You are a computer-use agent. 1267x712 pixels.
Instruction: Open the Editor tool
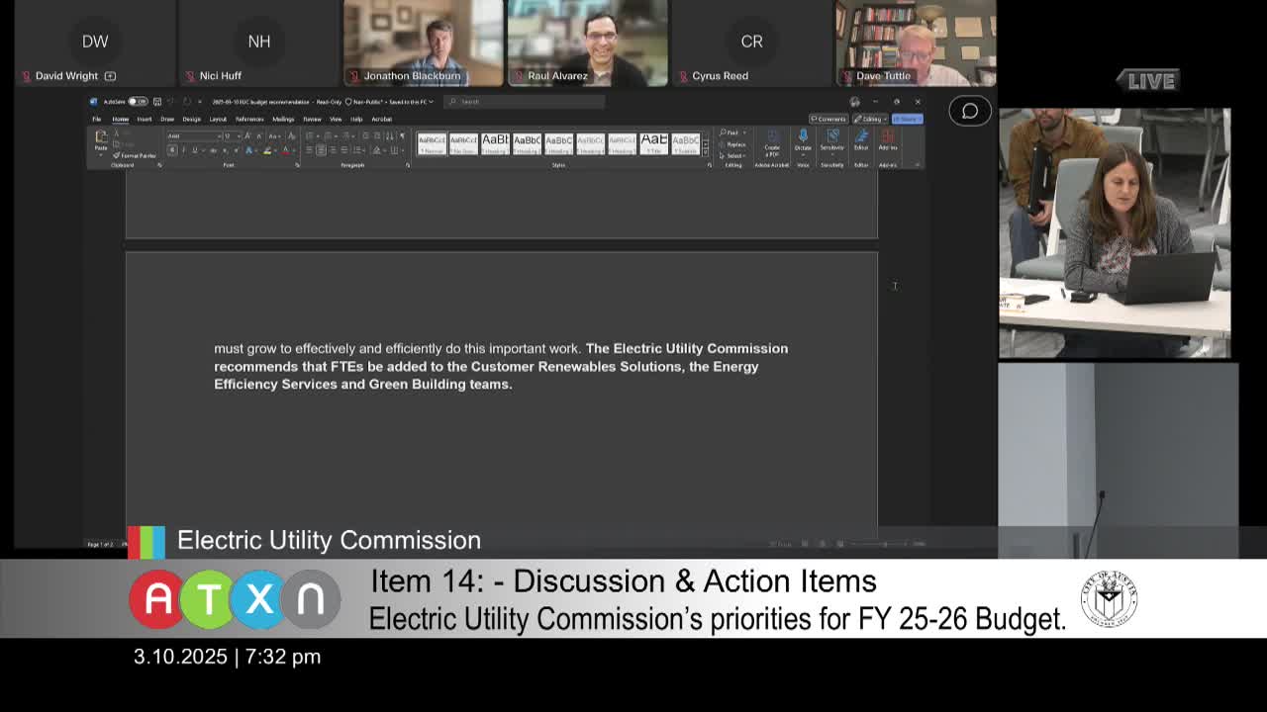tap(861, 137)
